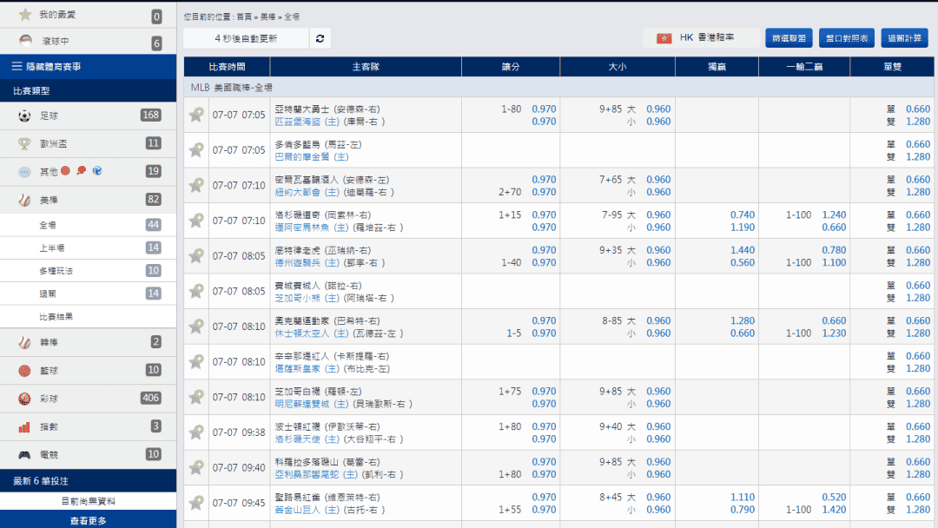938x528 pixels.
Task: Click 查看更多 under latest bets
Action: [x=89, y=520]
